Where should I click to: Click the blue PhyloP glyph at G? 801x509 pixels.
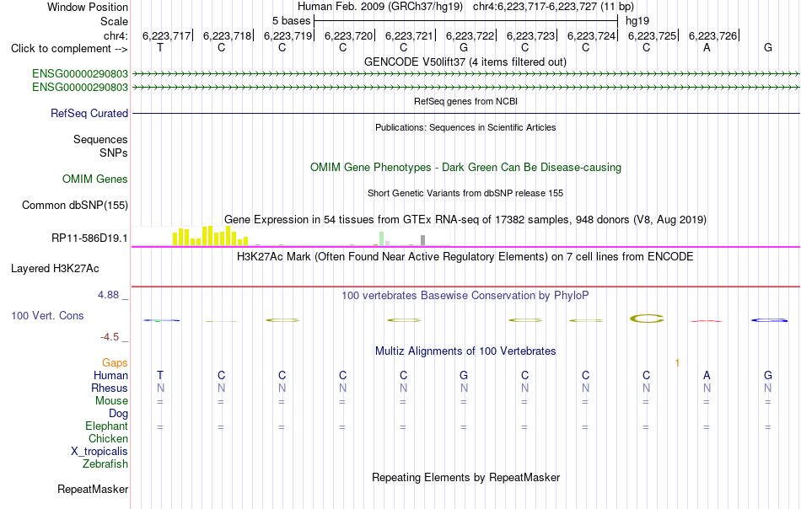[x=769, y=320]
